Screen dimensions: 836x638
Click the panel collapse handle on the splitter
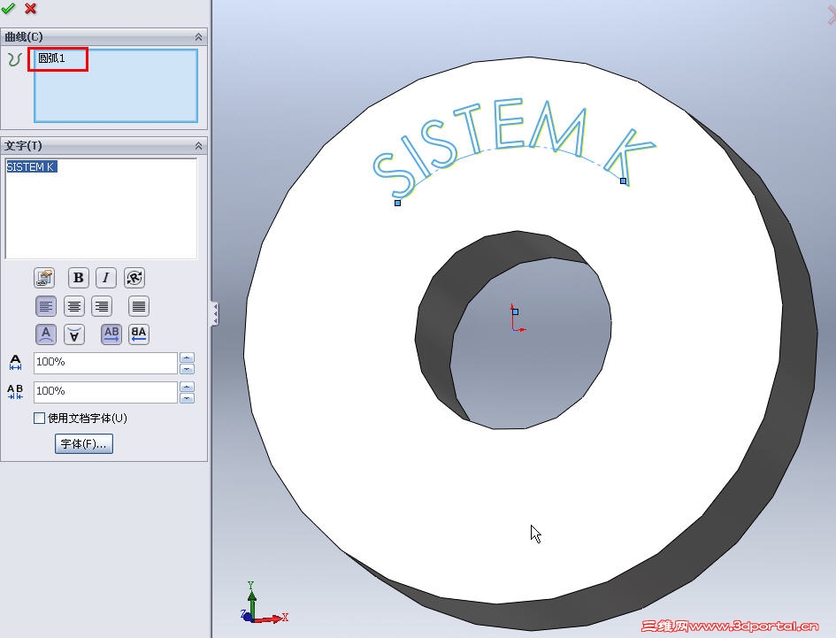[x=215, y=313]
